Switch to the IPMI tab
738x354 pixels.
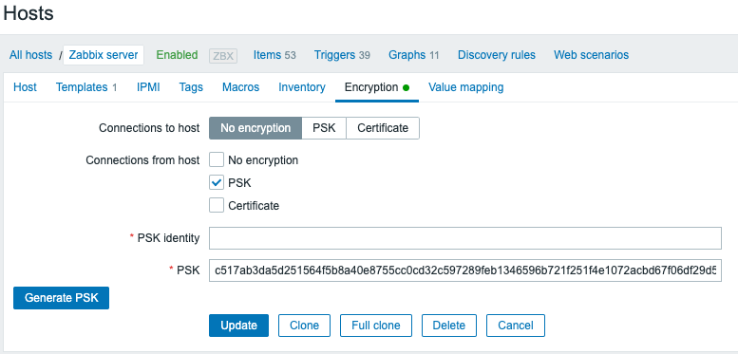point(148,87)
